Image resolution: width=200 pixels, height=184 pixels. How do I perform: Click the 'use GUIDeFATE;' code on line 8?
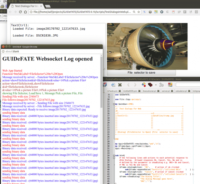[123, 95]
